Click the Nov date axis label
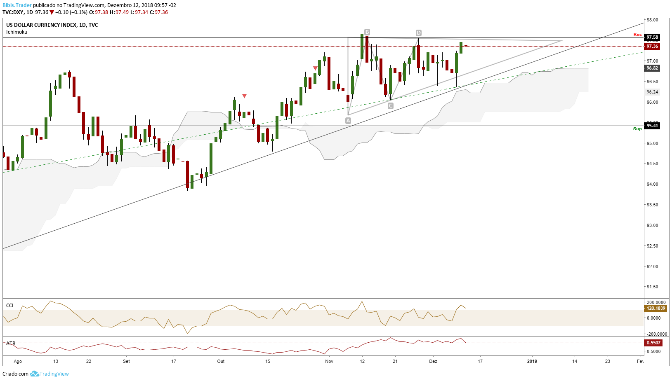Viewport: 672px width, 381px height. point(329,361)
